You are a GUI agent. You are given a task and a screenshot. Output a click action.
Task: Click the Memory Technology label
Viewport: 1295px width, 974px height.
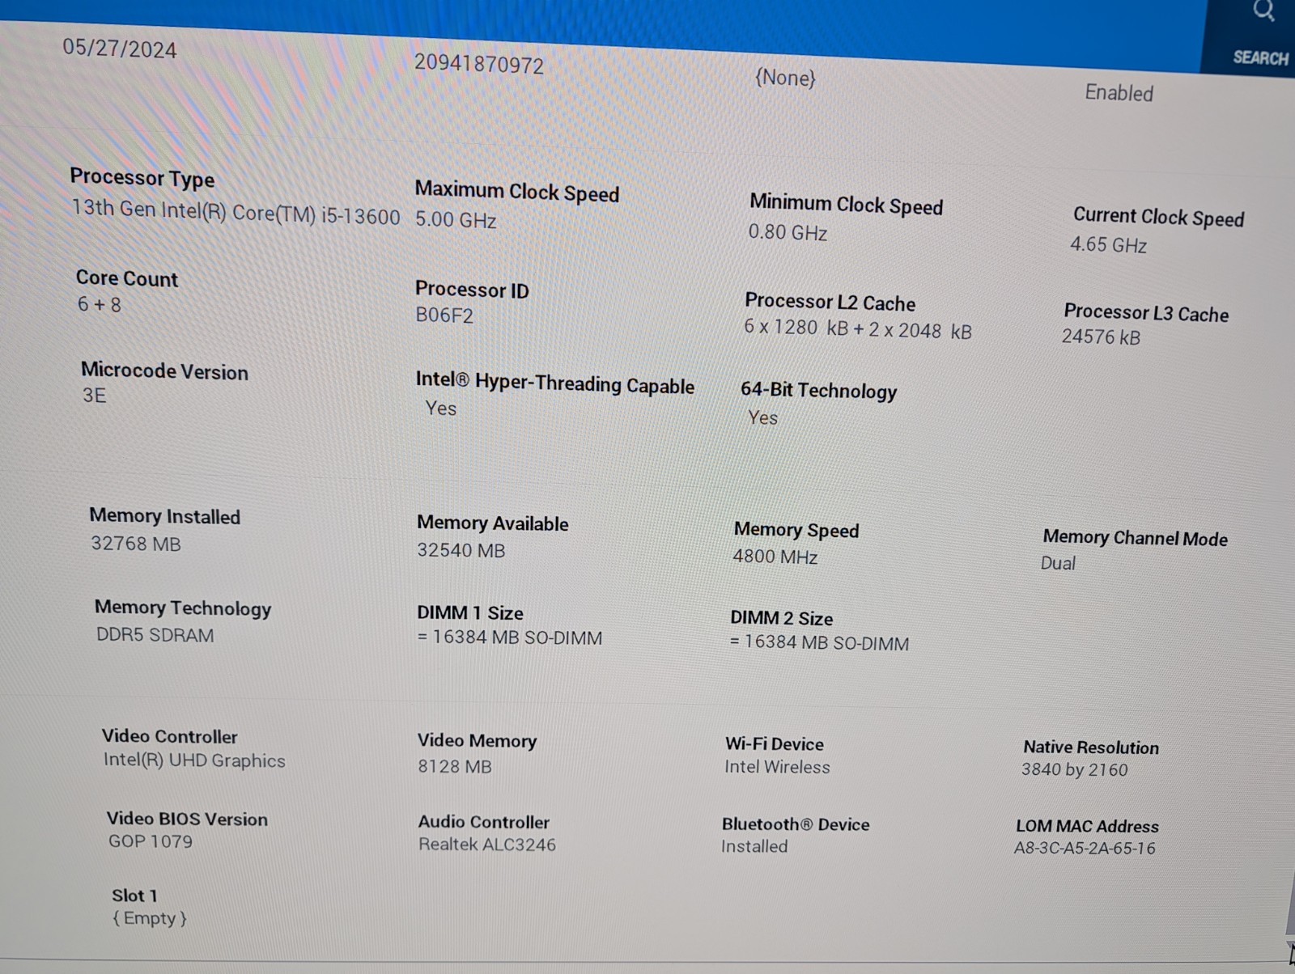coord(183,608)
